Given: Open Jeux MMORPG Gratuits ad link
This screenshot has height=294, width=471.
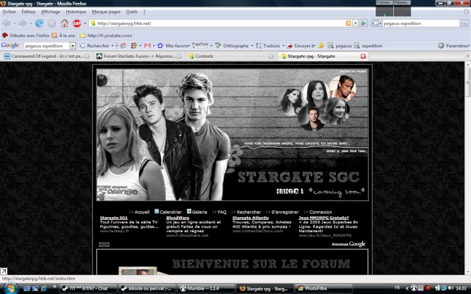Looking at the screenshot, I should (324, 218).
